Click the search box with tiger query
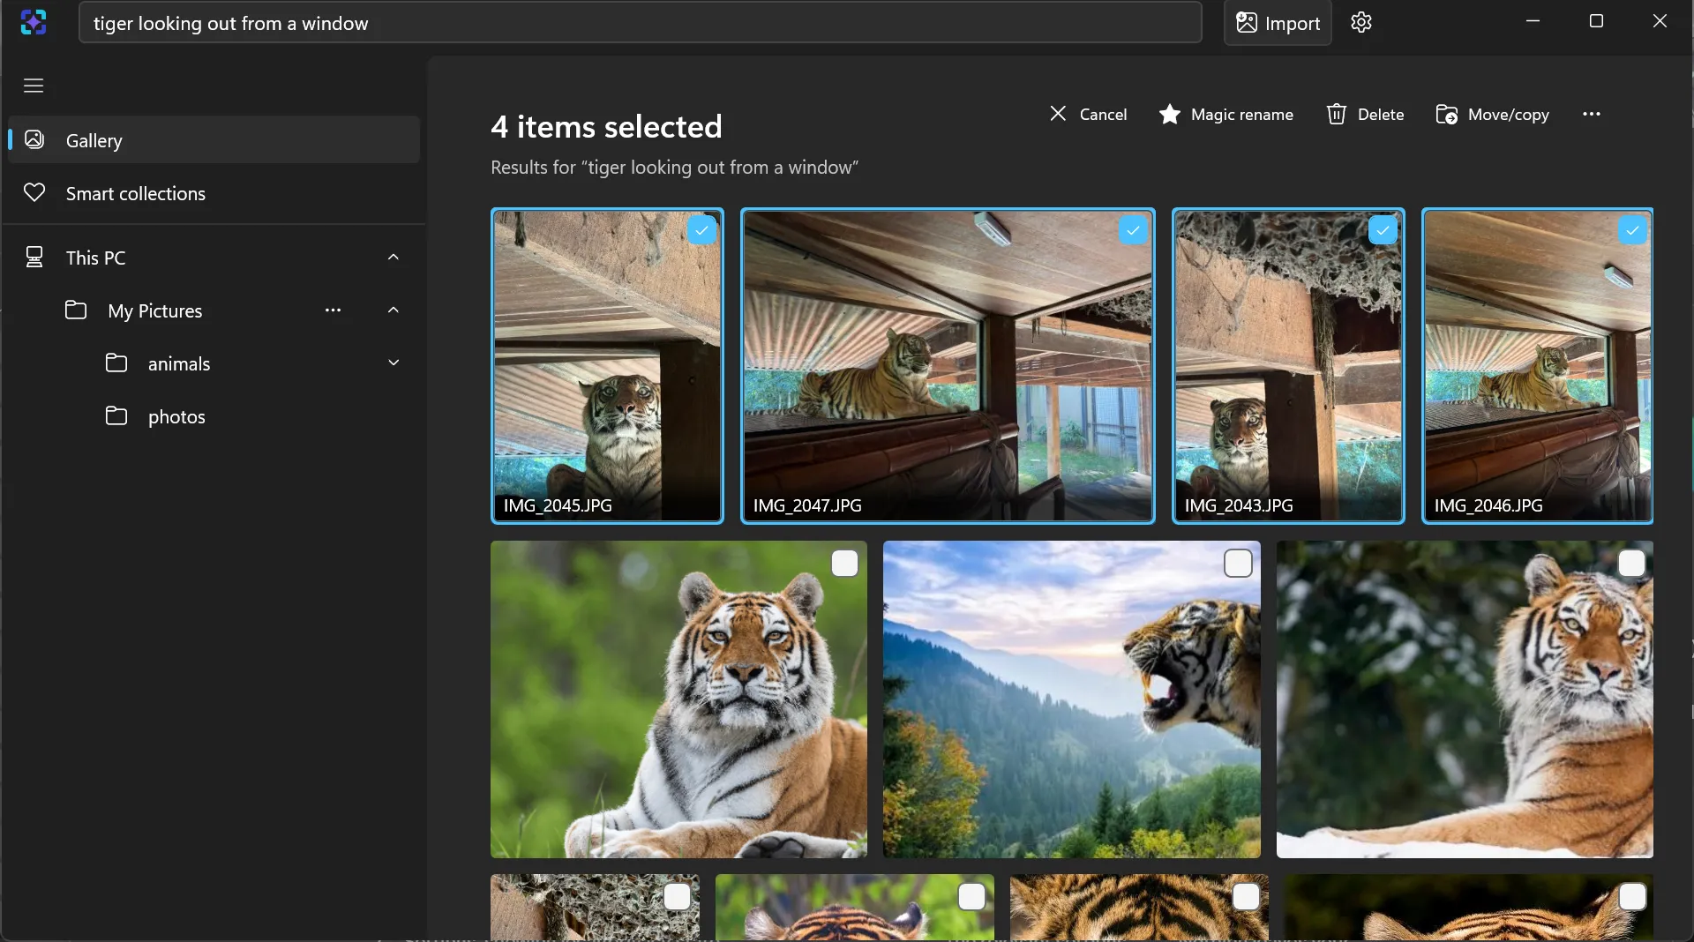 (x=640, y=23)
